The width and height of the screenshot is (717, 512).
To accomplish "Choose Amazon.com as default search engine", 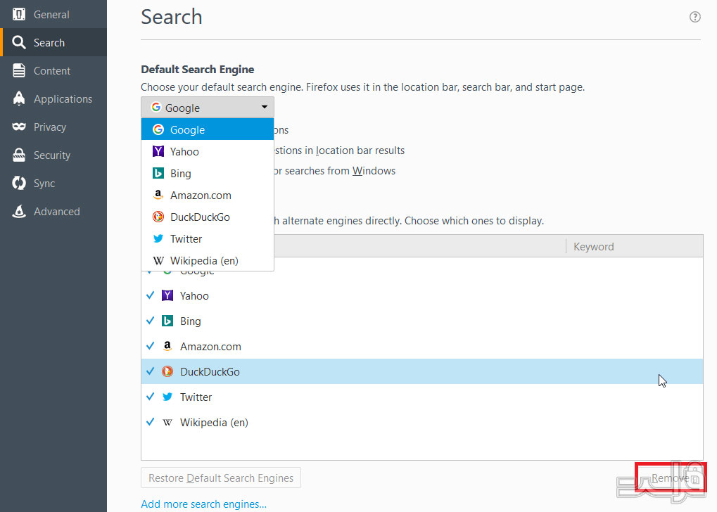I will 208,196.
